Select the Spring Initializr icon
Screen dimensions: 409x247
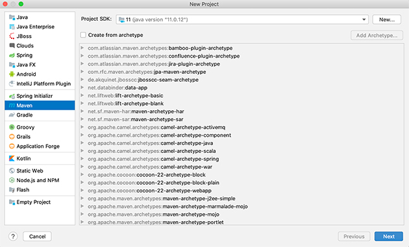click(12, 96)
